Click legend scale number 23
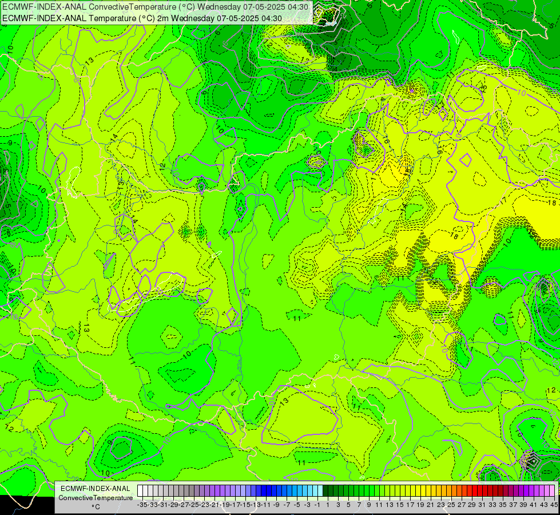This screenshot has width=560, height=515. click(441, 505)
